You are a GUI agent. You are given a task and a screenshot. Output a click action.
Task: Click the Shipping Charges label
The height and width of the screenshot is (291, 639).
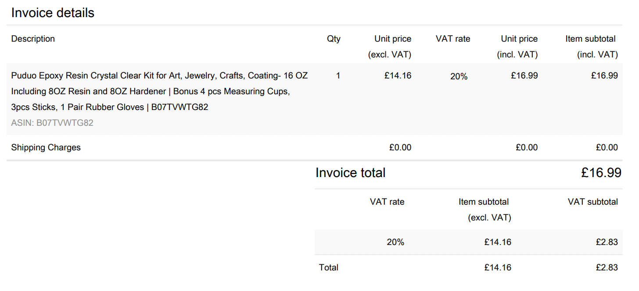46,148
